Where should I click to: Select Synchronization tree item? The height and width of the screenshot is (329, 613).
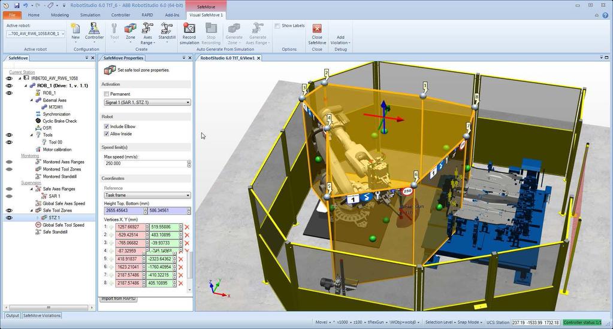pyautogui.click(x=56, y=114)
